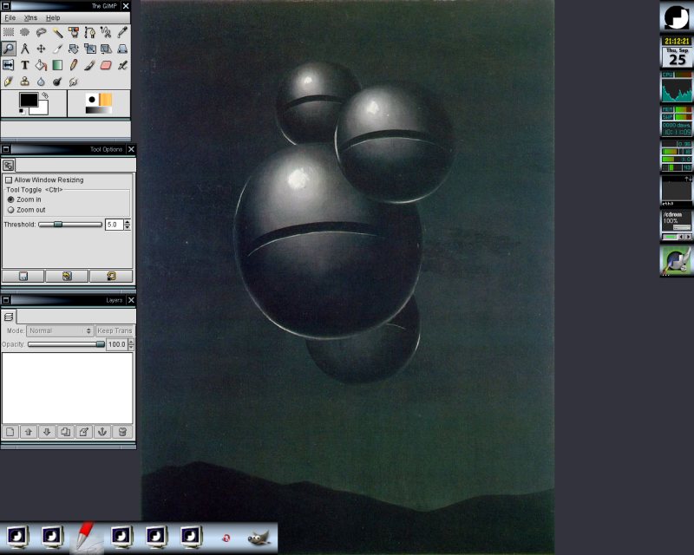Image resolution: width=694 pixels, height=555 pixels.
Task: Open the Help menu
Action: click(x=53, y=17)
